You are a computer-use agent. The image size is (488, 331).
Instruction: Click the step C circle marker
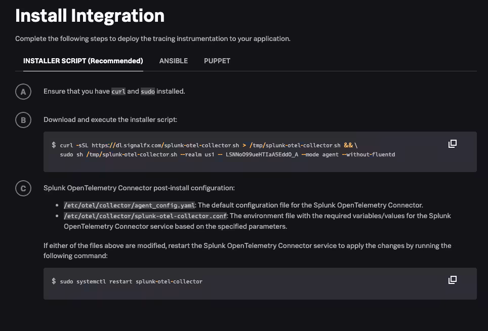click(23, 188)
